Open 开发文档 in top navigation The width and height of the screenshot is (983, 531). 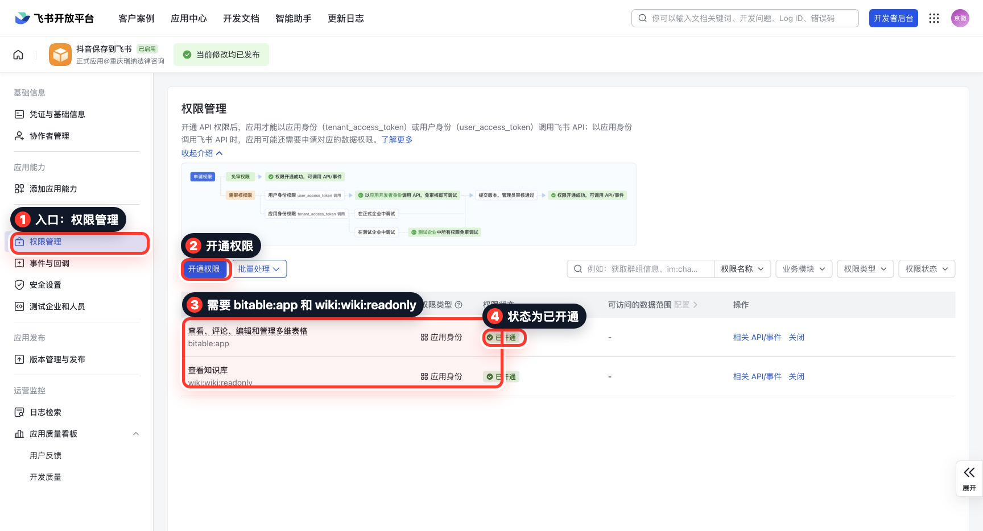click(241, 18)
